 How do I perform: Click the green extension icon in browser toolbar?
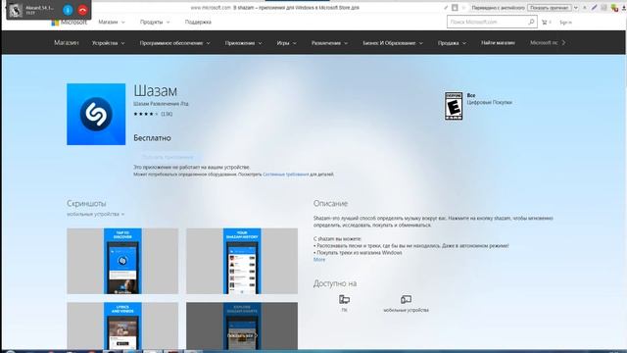click(x=614, y=8)
